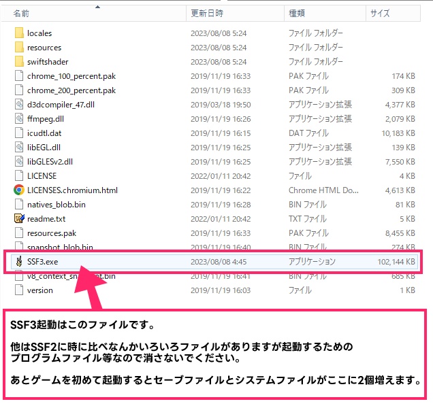Click the version file icon
The image size is (433, 408).
(19, 290)
